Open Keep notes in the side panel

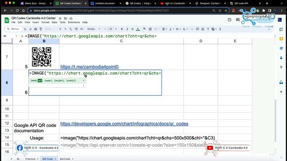[x=281, y=39]
